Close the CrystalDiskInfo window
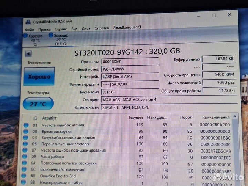The width and height of the screenshot is (248, 186). pyautogui.click(x=230, y=15)
